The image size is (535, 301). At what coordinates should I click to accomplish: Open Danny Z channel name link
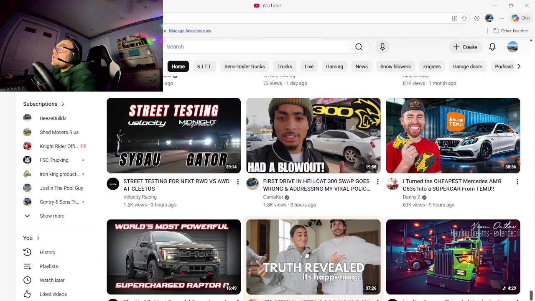(412, 197)
